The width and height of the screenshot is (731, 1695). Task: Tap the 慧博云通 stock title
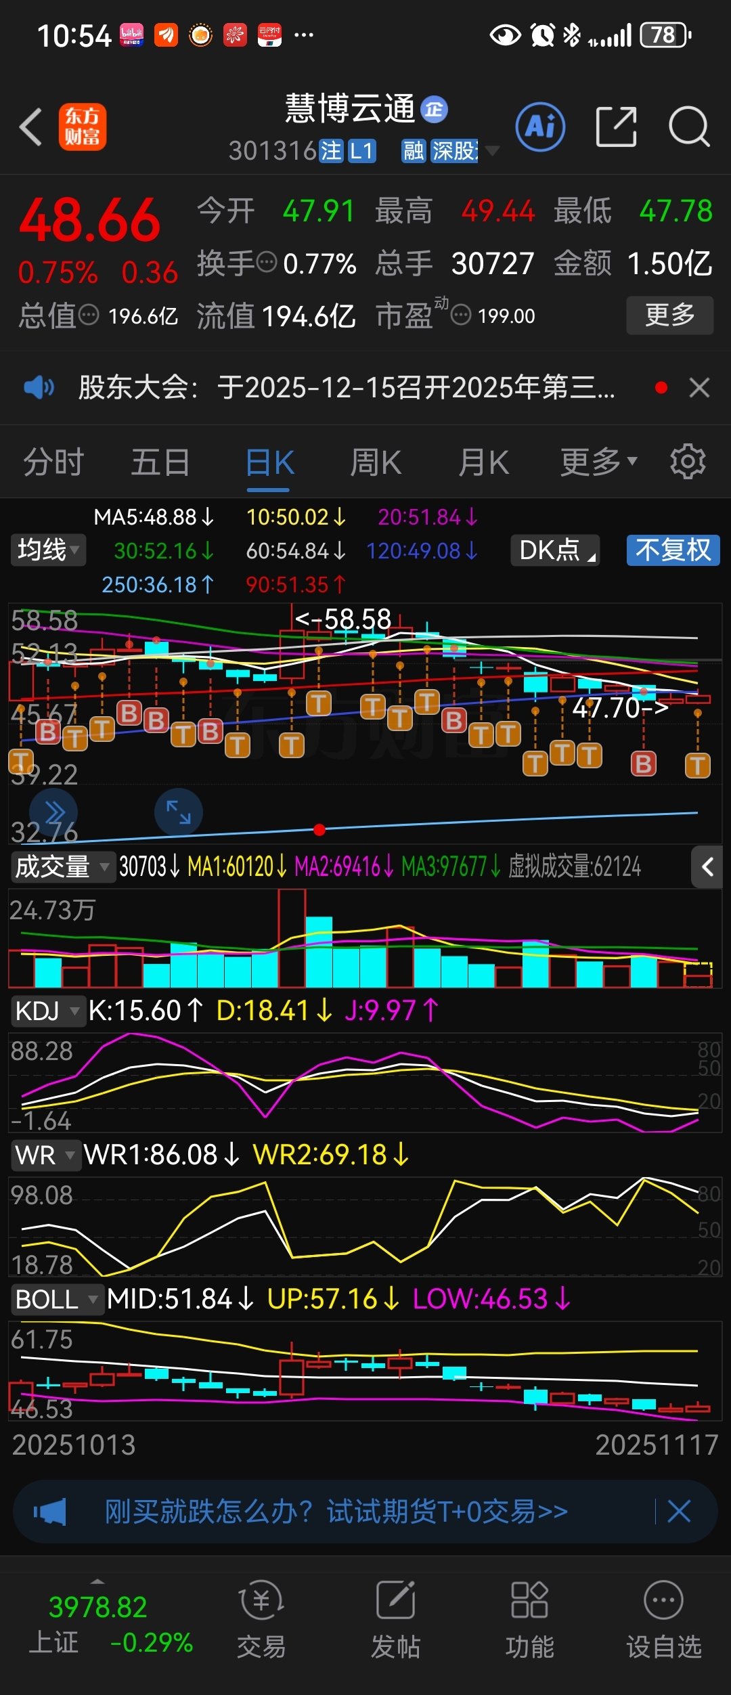point(350,108)
